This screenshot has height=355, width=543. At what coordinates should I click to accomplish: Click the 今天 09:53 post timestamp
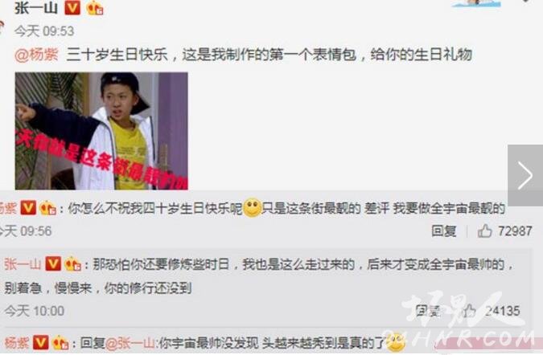(x=44, y=31)
